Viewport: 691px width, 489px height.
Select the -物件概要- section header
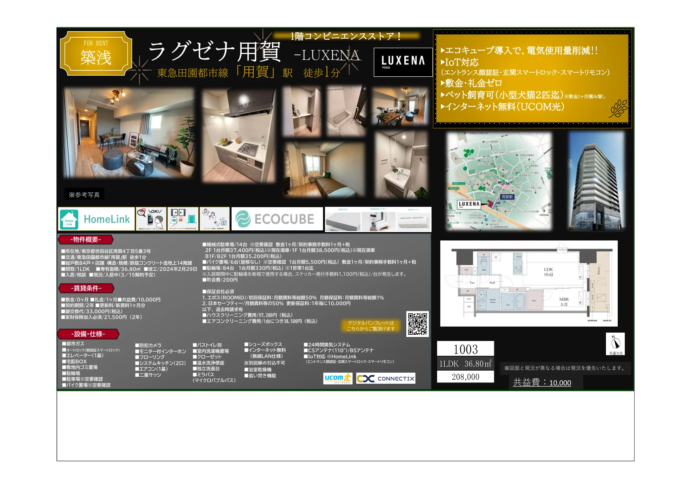tap(86, 239)
